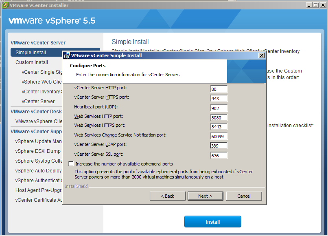Proceed with the Next button
Screen dimensions: 328x236
(x=206, y=196)
